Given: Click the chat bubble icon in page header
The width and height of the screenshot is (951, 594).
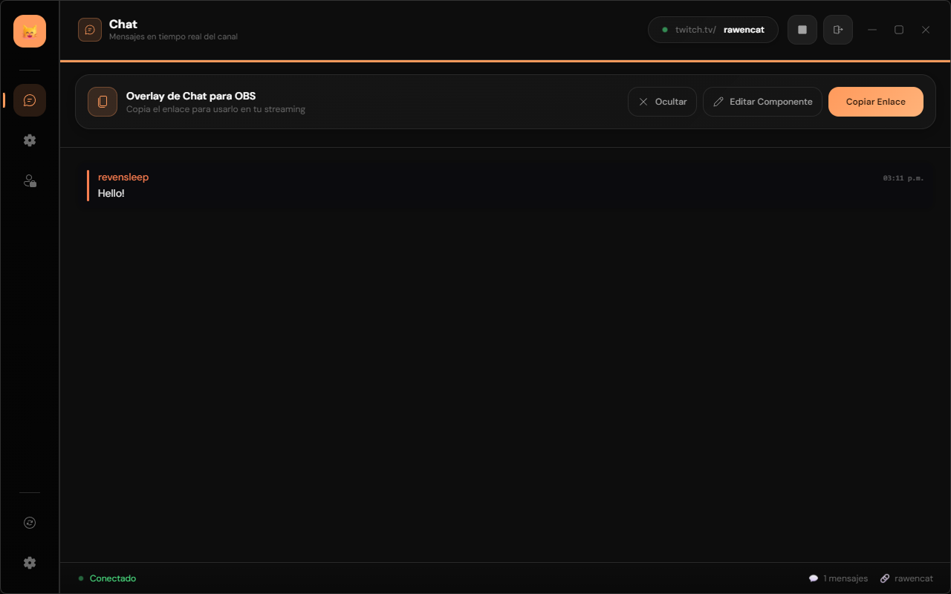Looking at the screenshot, I should pos(90,30).
